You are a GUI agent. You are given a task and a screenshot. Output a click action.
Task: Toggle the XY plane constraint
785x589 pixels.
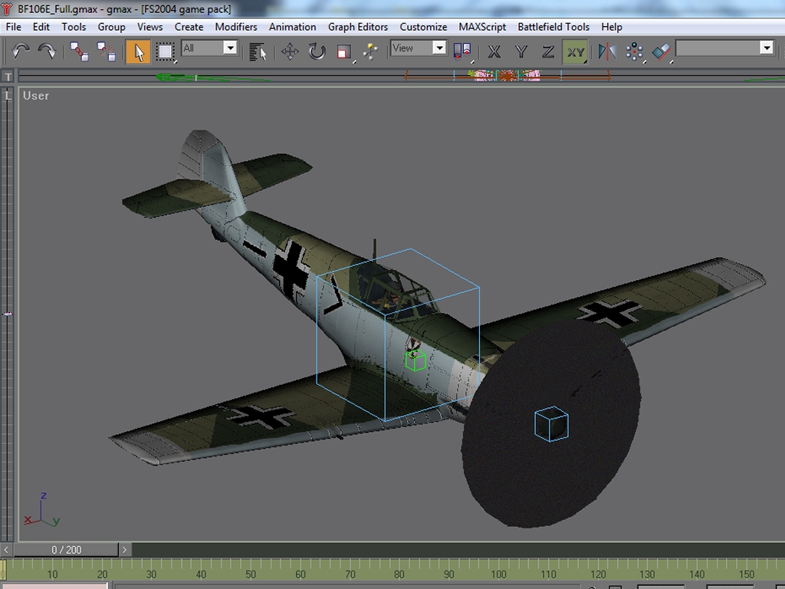[575, 51]
